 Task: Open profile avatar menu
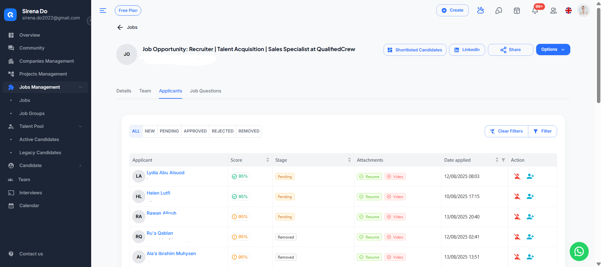coord(583,10)
